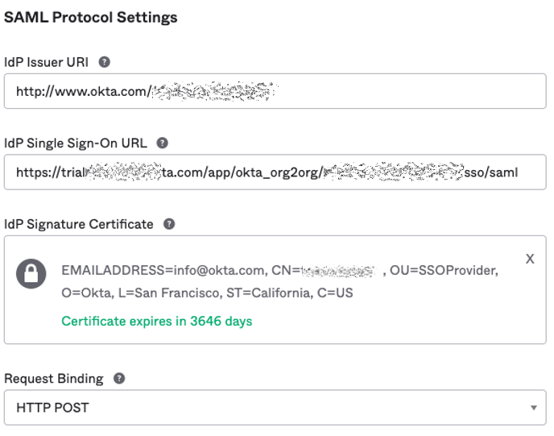
Task: Click 'http://www.okta.com/' text in Issuer URI field
Action: click(81, 91)
